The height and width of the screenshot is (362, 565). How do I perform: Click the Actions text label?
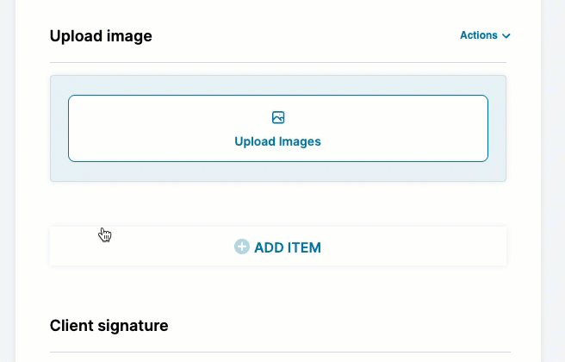(478, 35)
